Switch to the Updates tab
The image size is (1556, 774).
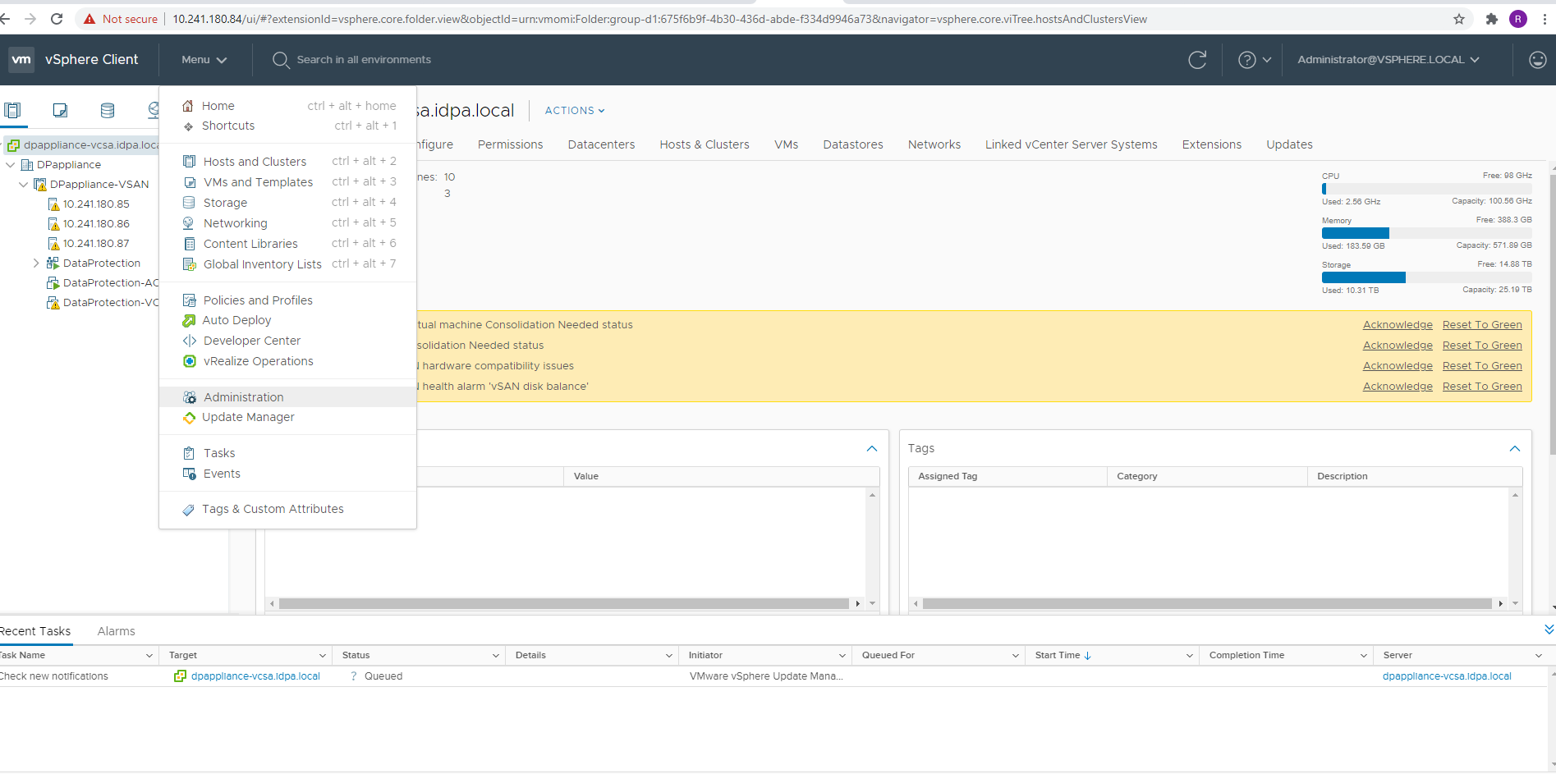coord(1288,144)
